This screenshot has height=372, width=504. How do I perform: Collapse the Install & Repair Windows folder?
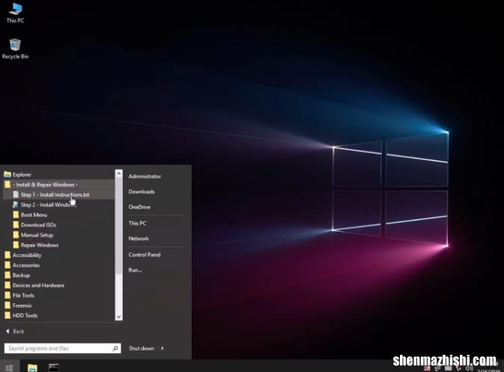coord(58,185)
